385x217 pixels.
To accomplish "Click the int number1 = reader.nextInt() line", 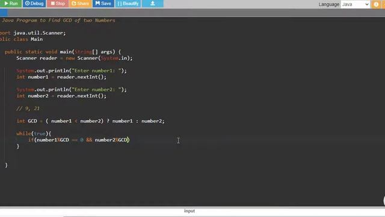I will pyautogui.click(x=61, y=77).
